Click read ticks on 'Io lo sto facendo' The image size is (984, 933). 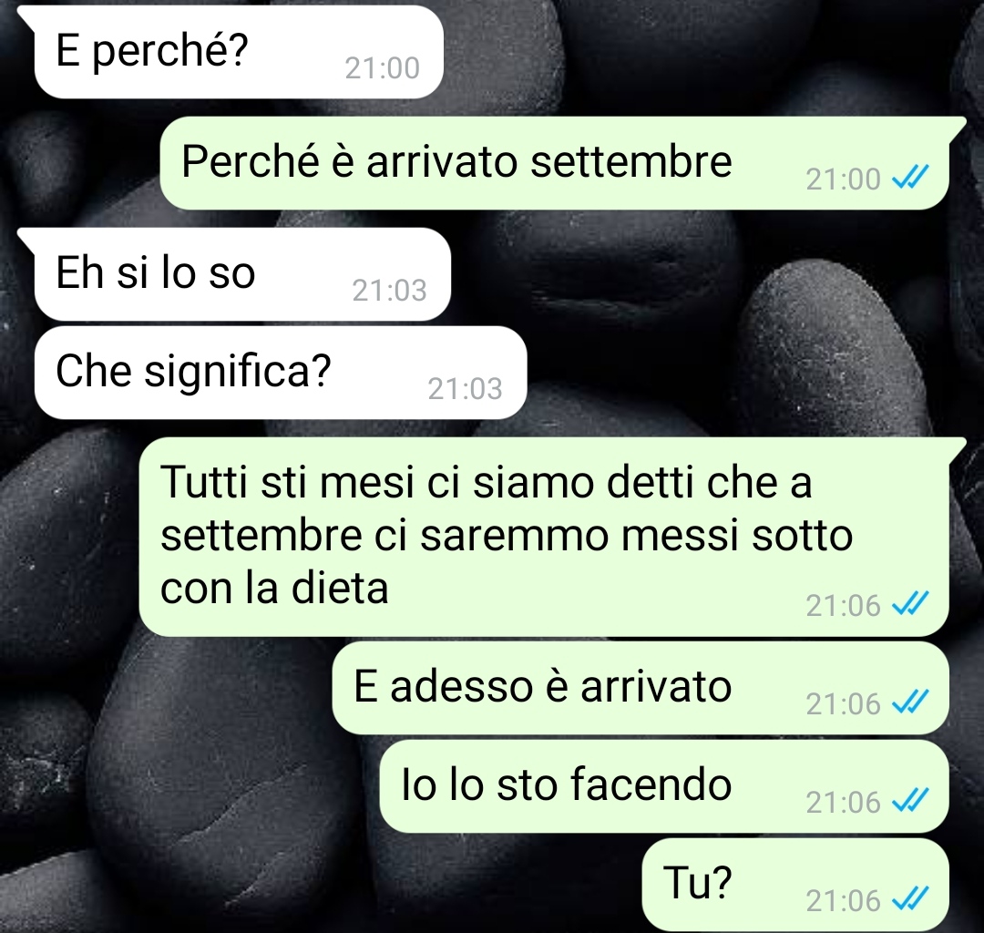tap(910, 801)
